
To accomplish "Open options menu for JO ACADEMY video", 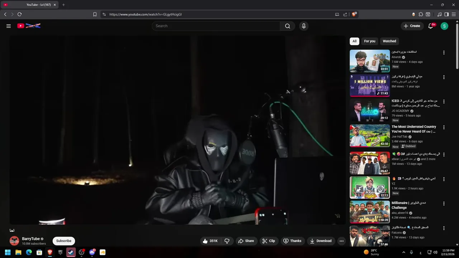I will pyautogui.click(x=444, y=102).
